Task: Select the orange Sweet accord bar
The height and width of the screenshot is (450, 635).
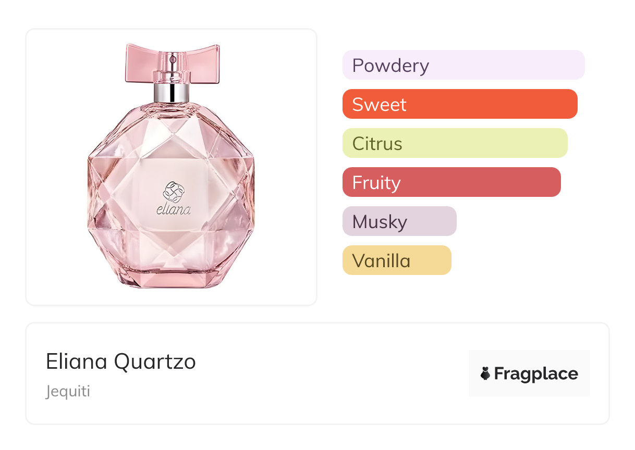Action: 459,104
